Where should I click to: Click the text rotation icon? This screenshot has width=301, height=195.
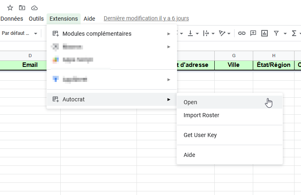click(x=222, y=33)
